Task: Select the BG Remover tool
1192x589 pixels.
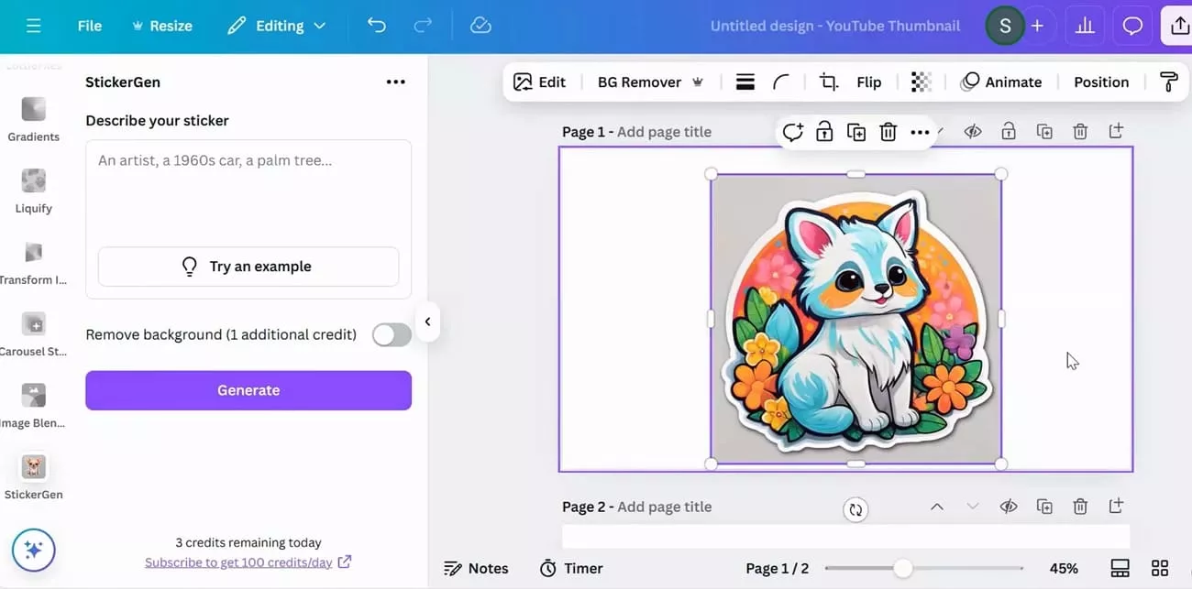Action: coord(639,82)
